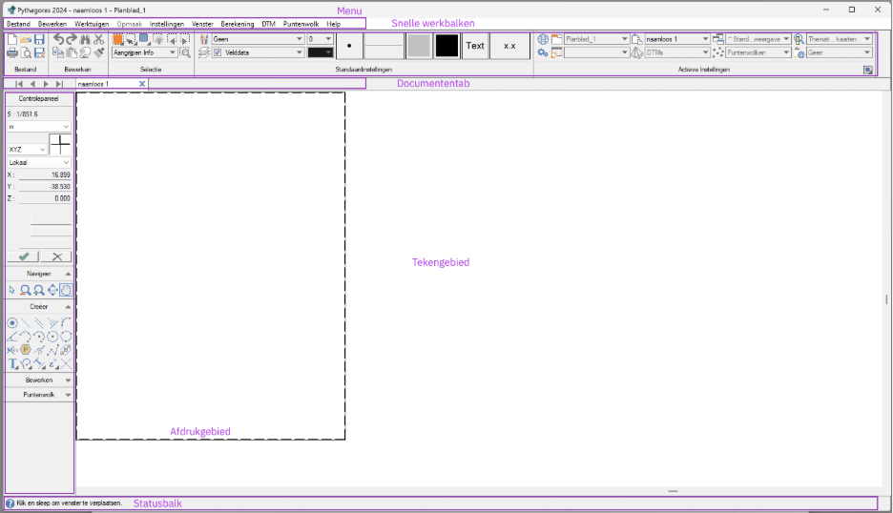Open the Instellingen menu

pyautogui.click(x=167, y=24)
